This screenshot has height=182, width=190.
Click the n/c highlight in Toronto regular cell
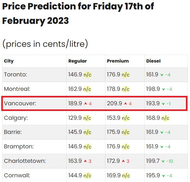point(87,74)
